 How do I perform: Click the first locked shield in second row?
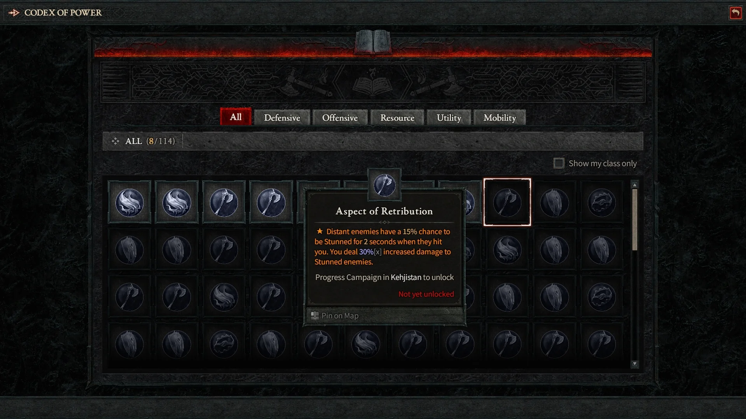tap(129, 250)
